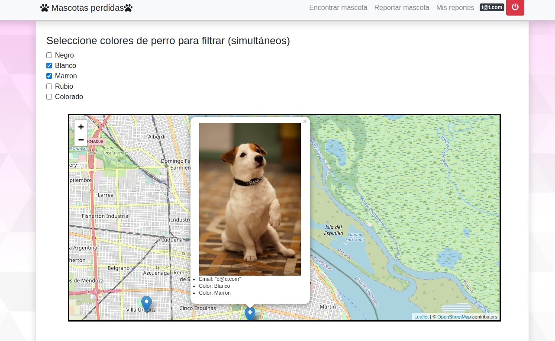This screenshot has width=555, height=341.
Task: Zoom out on the map
Action: (x=81, y=140)
